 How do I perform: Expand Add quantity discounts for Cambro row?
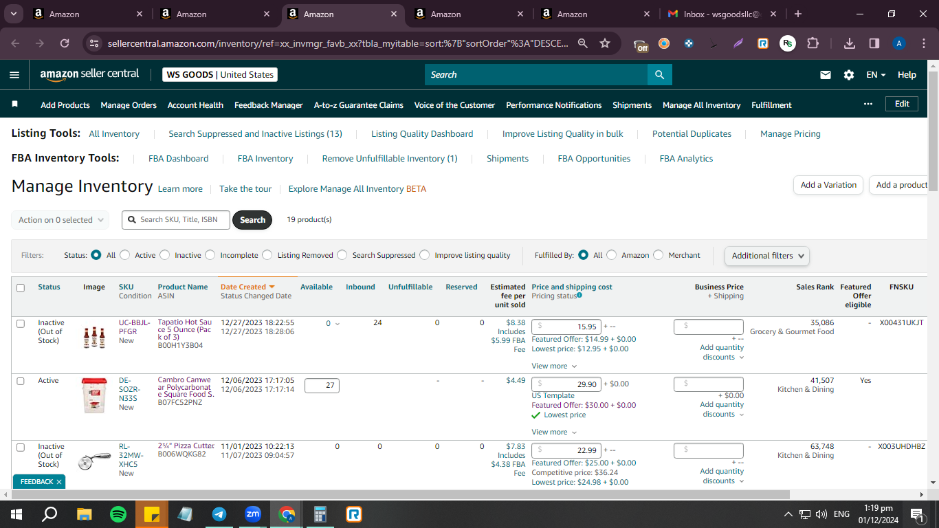(x=722, y=409)
